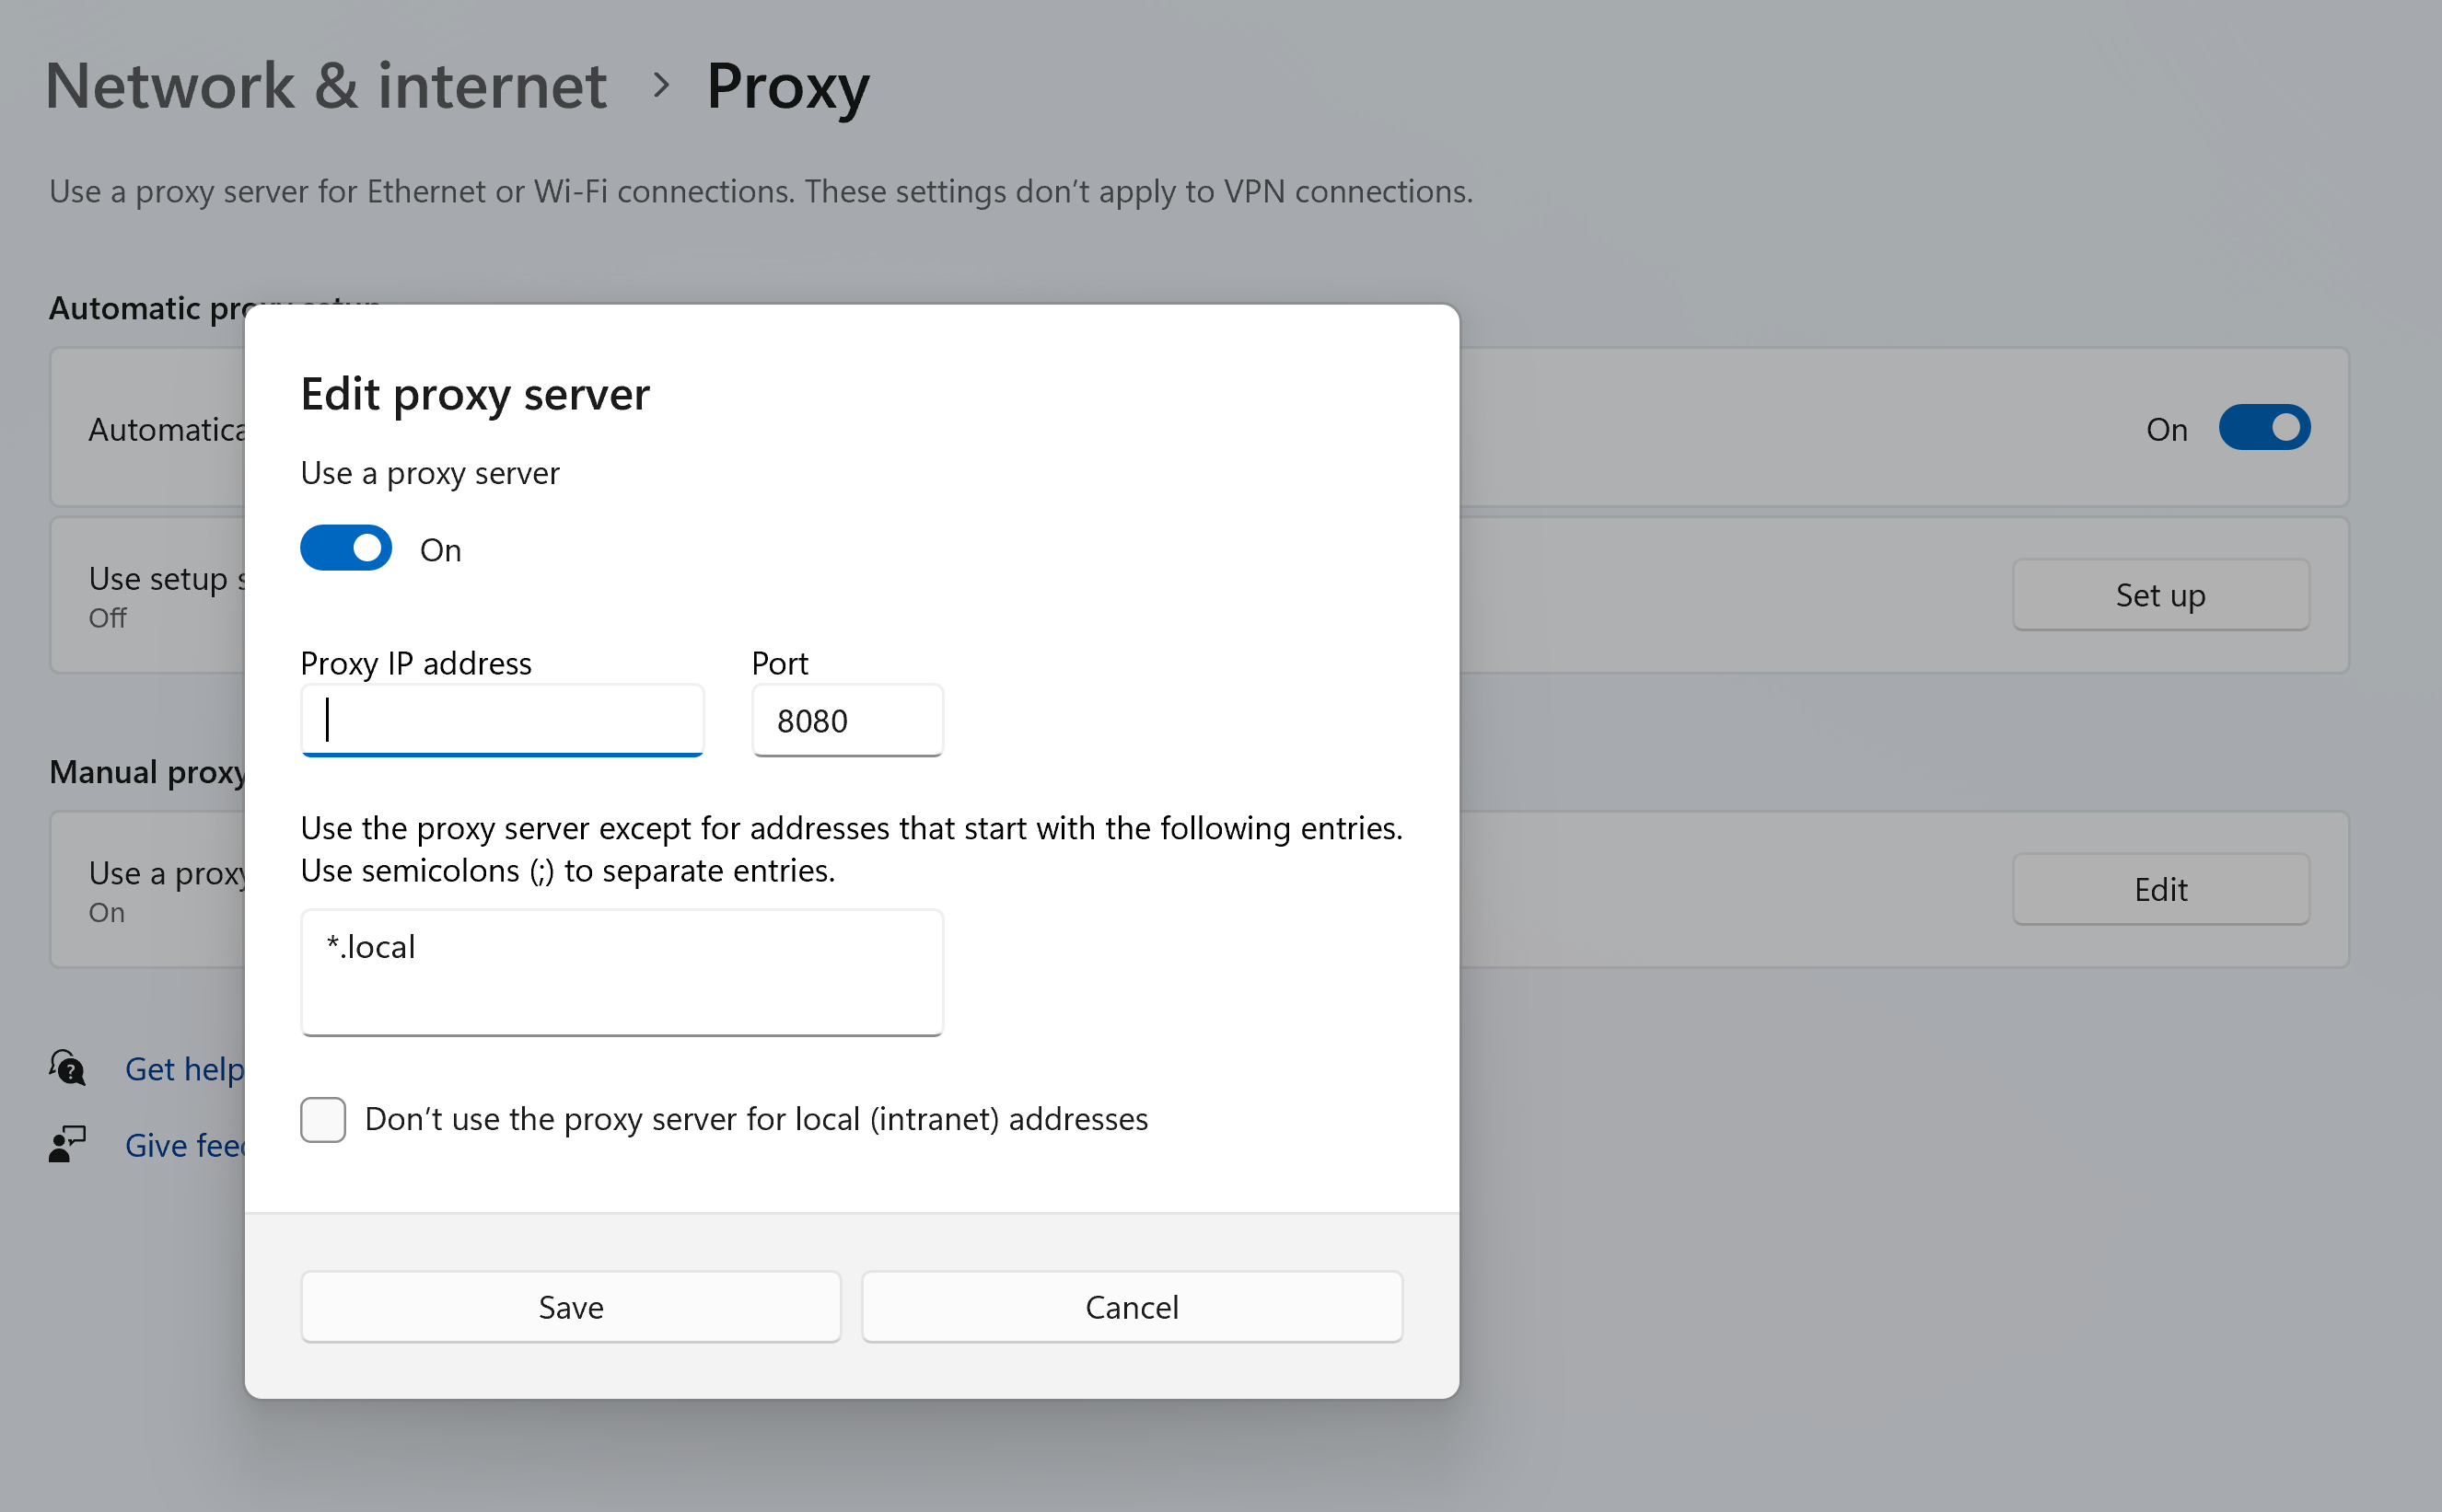This screenshot has height=1512, width=2442.
Task: Click the proxy exceptions text box
Action: 622,971
